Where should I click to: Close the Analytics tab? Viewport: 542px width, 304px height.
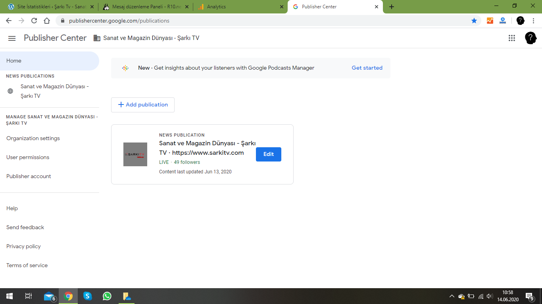pos(282,7)
